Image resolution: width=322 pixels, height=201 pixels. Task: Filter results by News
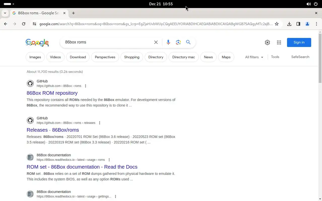coord(208,57)
